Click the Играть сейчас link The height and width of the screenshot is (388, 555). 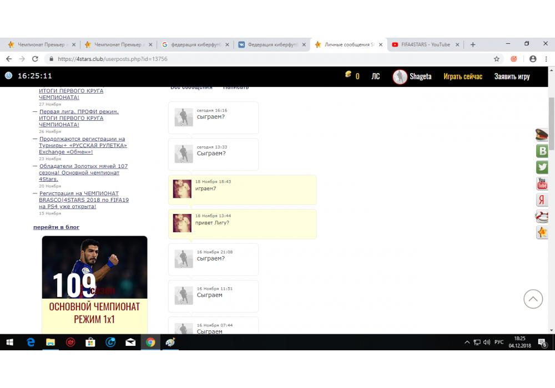(x=463, y=76)
